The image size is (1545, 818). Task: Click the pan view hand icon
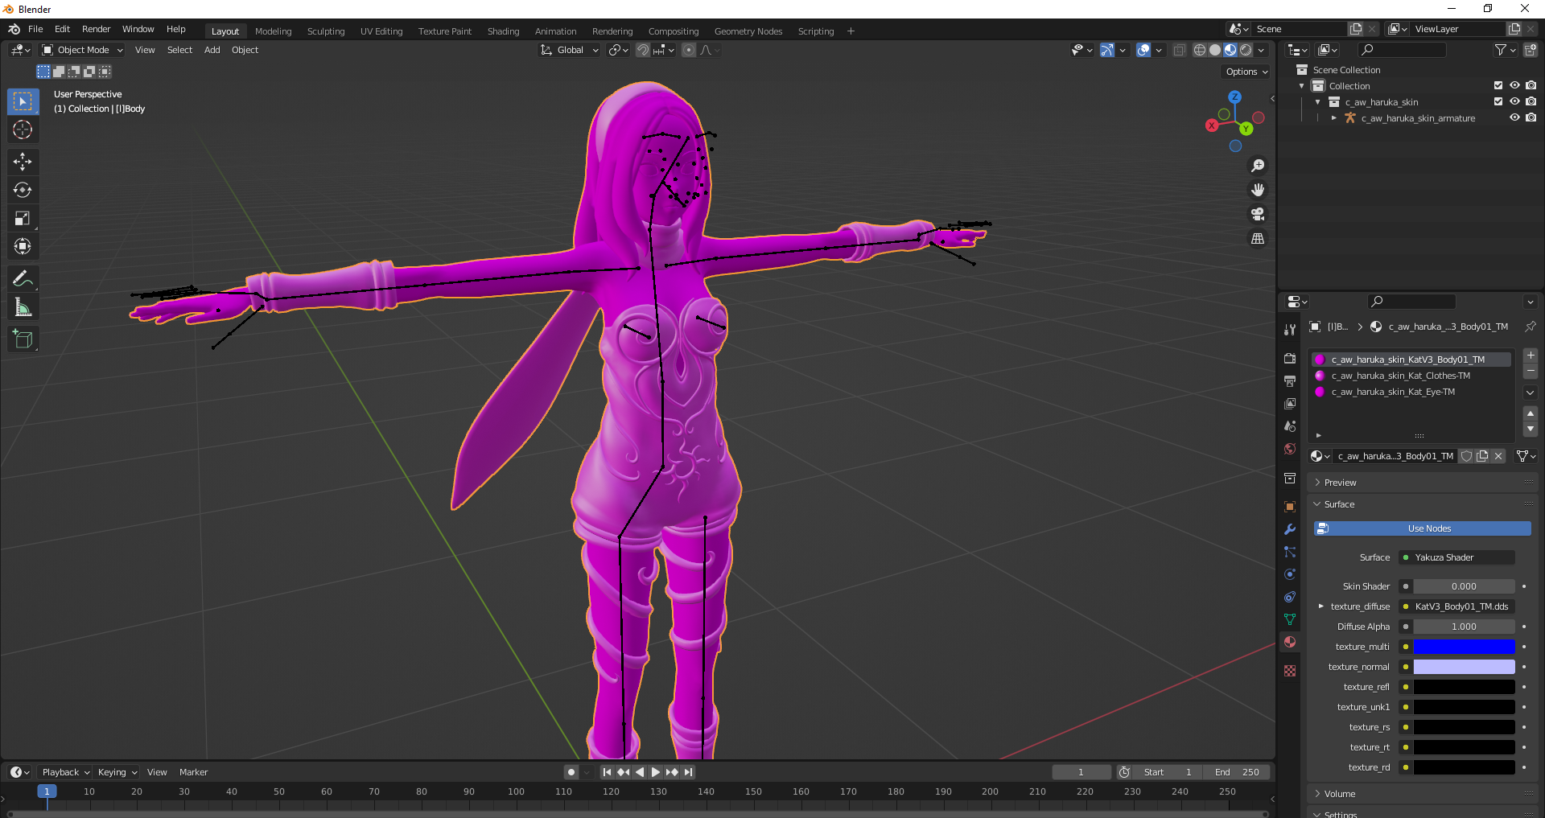1258,190
